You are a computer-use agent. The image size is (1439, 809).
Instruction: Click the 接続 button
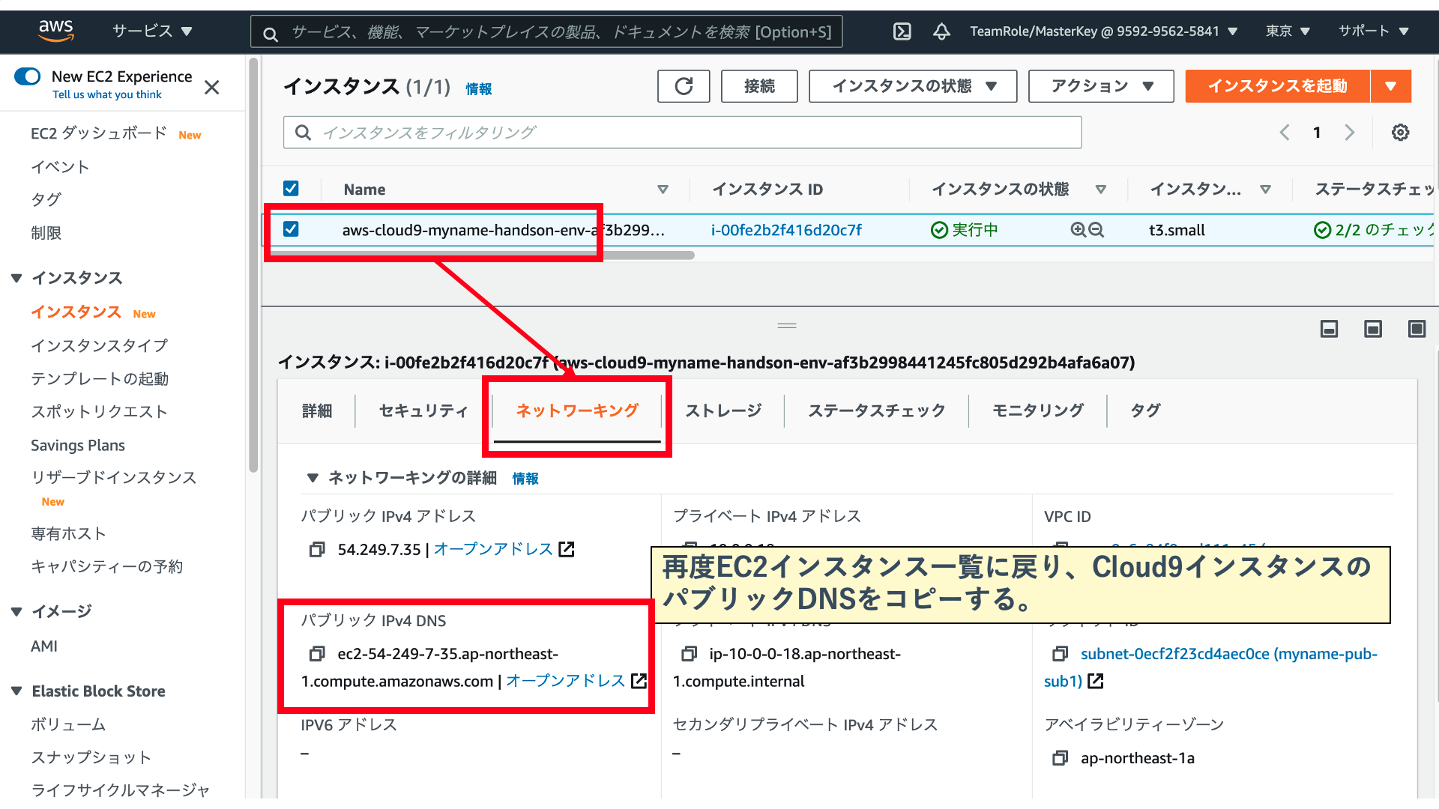click(759, 86)
